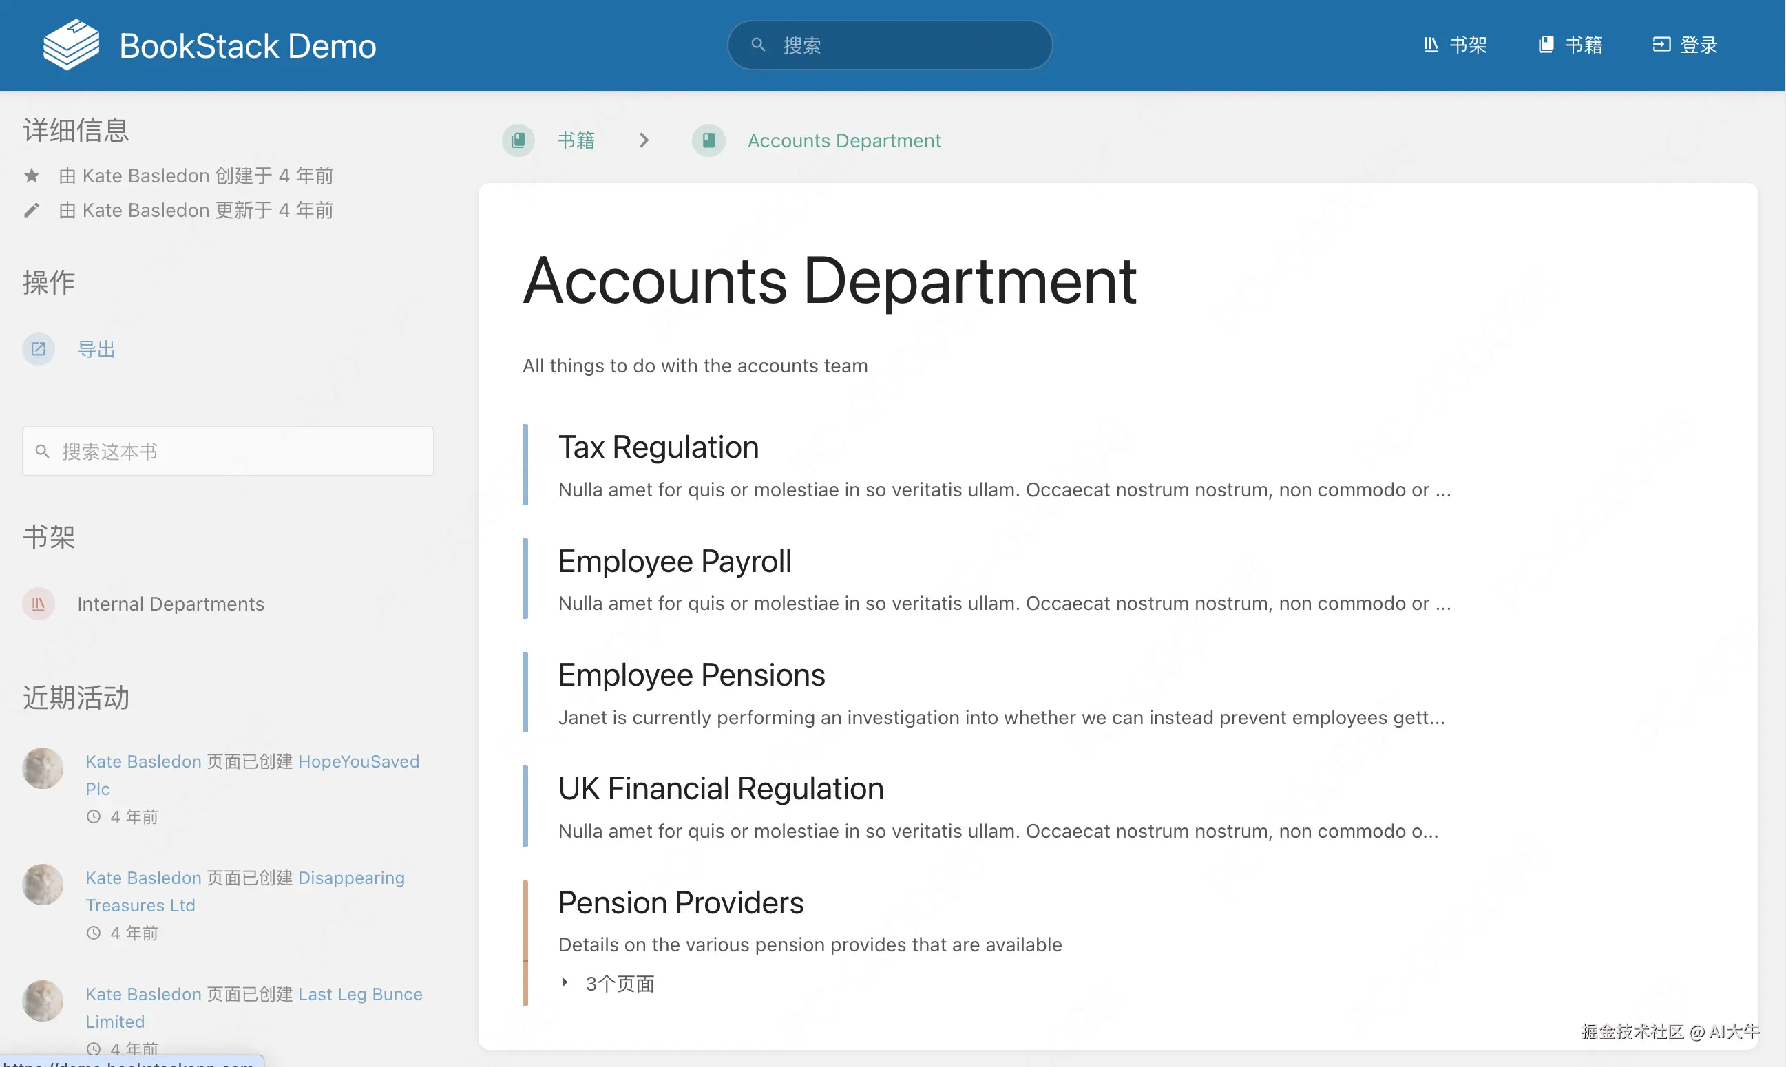Expand the 3个页面 chapter pages list
Viewport: 1786px width, 1067px height.
(x=610, y=984)
